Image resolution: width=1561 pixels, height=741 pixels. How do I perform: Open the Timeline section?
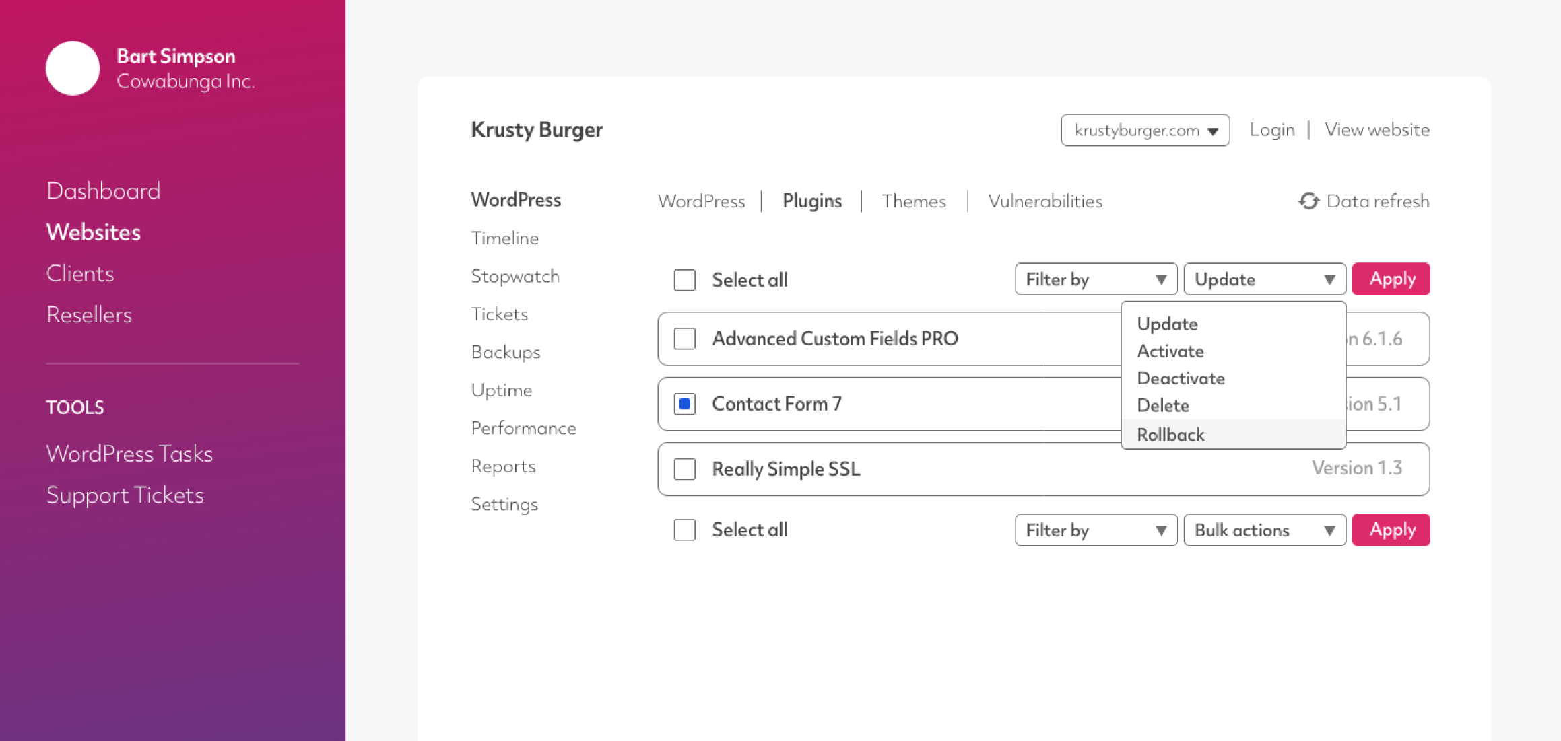(505, 238)
